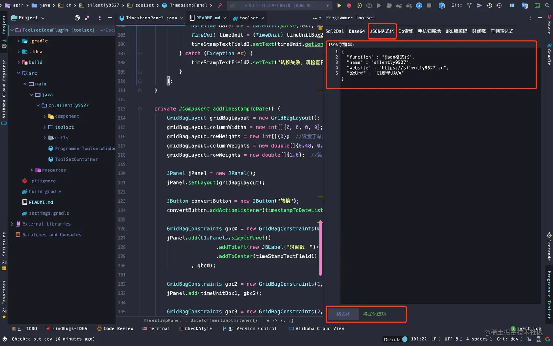Expand External Libraries node

click(x=12, y=224)
